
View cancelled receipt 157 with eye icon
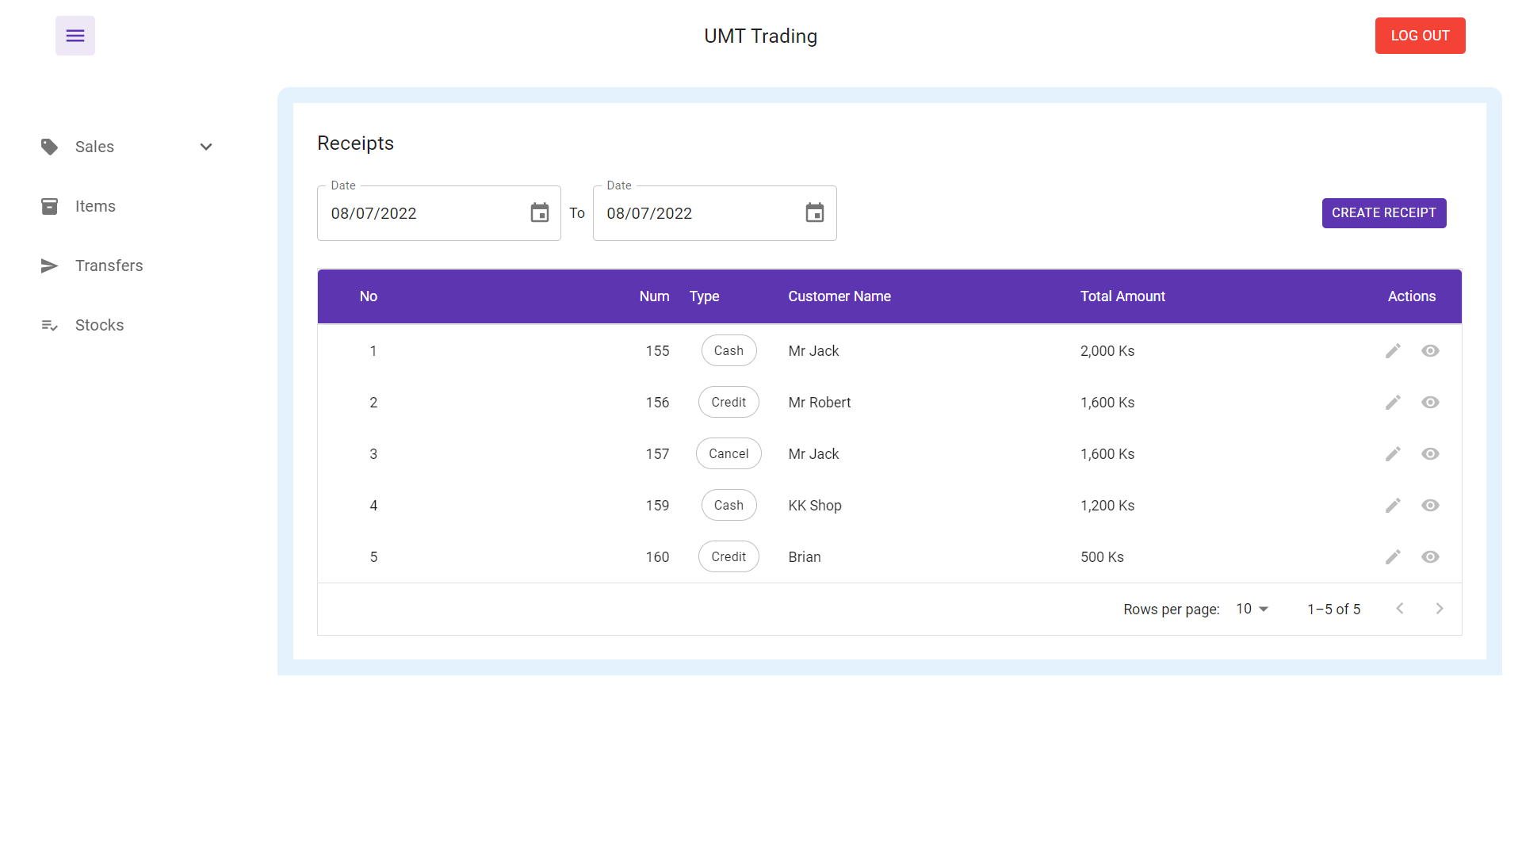click(1430, 454)
